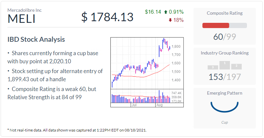Click the red down arrow icon

coord(170,20)
